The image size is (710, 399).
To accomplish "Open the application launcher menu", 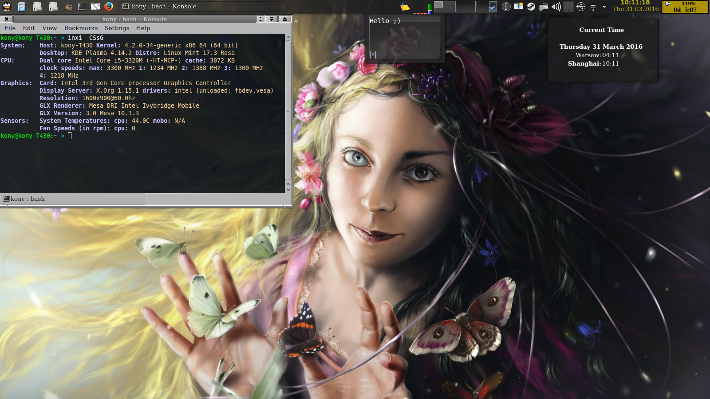I will tap(7, 6).
